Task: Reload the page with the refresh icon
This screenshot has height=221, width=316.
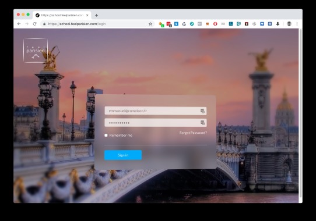Action: pos(34,24)
